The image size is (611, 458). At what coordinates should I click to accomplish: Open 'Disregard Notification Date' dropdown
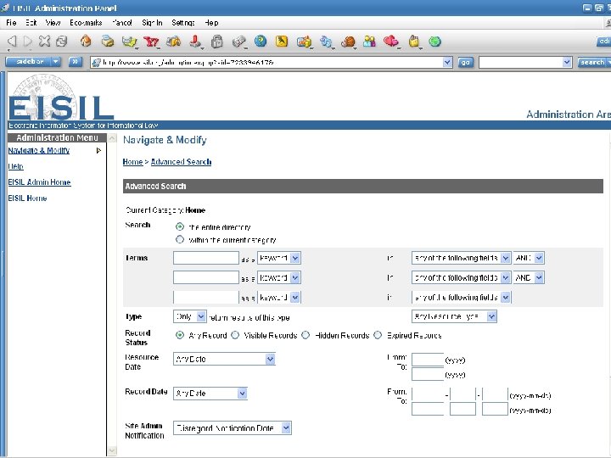(233, 428)
